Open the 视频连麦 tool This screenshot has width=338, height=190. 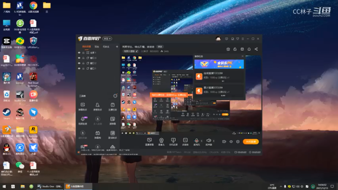pos(82,121)
